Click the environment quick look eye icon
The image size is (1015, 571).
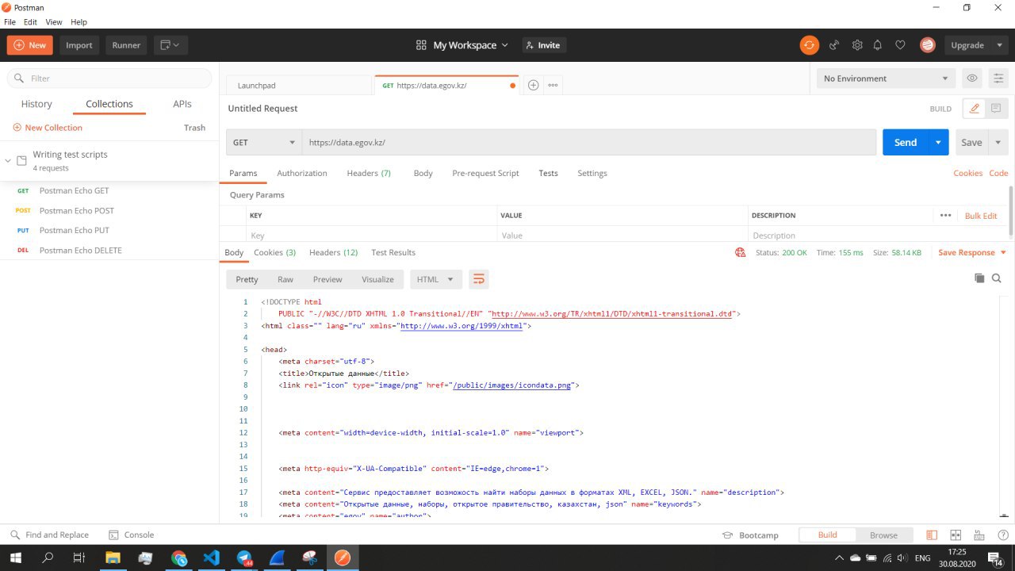971,79
